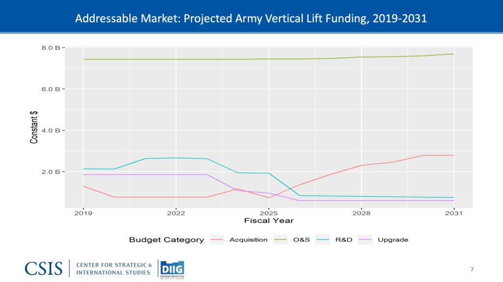Click the 2025 x-axis tick label
The width and height of the screenshot is (503, 282).
pos(269,213)
